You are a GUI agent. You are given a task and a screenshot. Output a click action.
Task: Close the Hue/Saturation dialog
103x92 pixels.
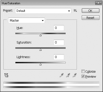click(98, 3)
